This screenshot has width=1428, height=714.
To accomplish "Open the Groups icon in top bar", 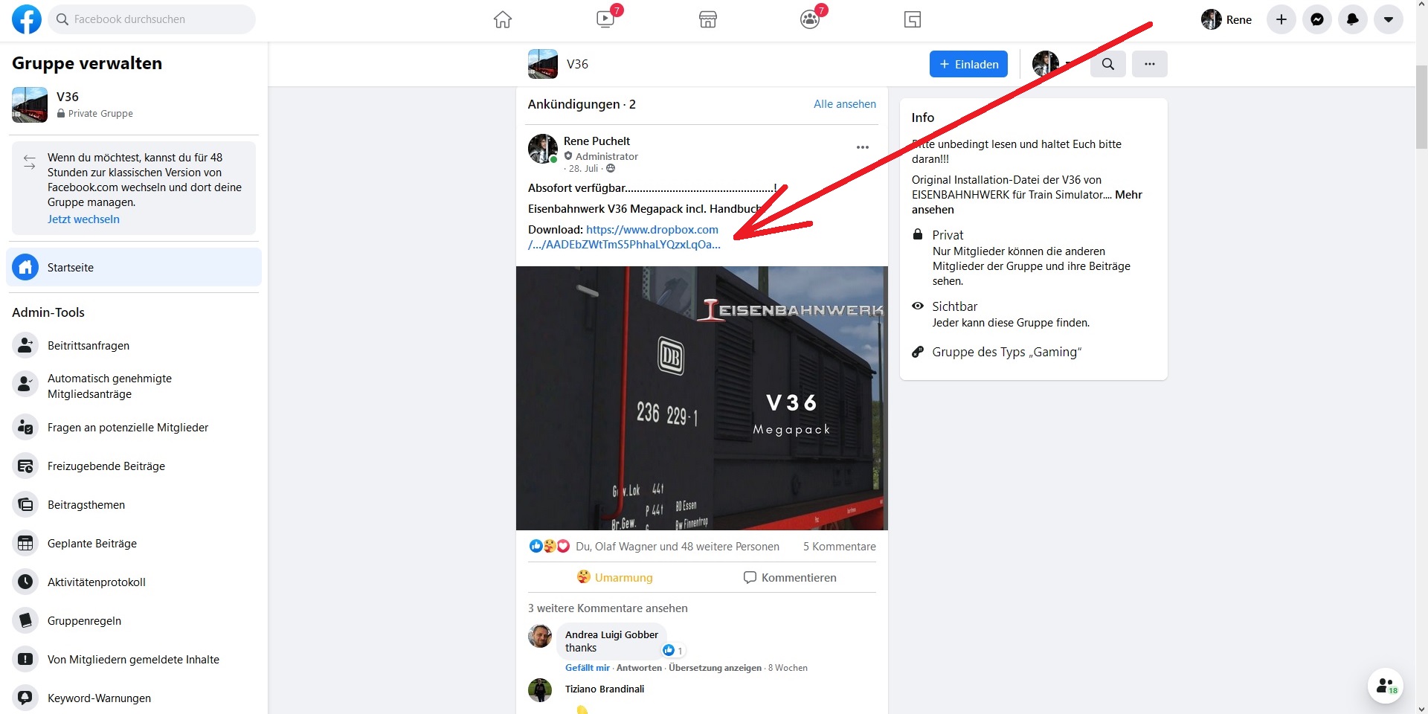I will click(x=810, y=20).
